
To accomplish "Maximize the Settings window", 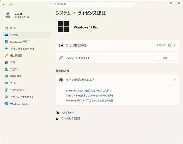I will 171,3.
